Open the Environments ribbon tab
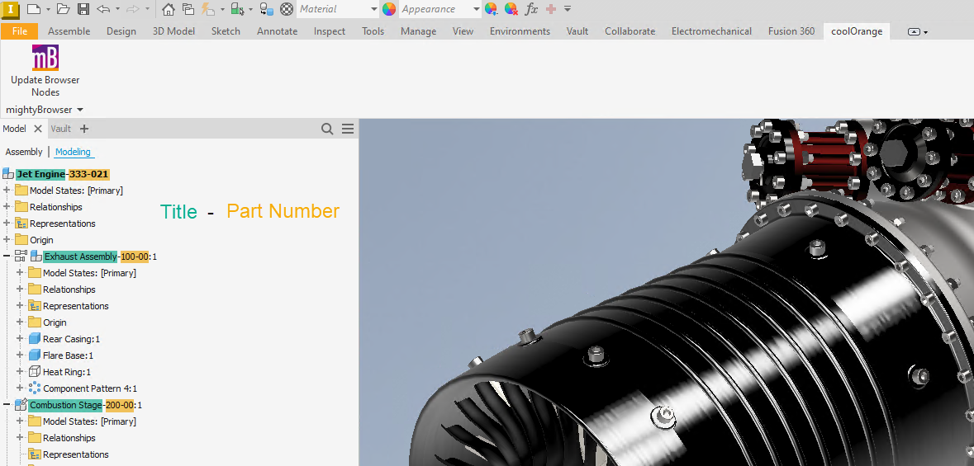 coord(520,31)
